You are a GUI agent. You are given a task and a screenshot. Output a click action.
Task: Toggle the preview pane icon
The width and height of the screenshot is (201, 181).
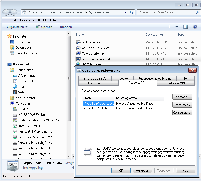pos(186,27)
